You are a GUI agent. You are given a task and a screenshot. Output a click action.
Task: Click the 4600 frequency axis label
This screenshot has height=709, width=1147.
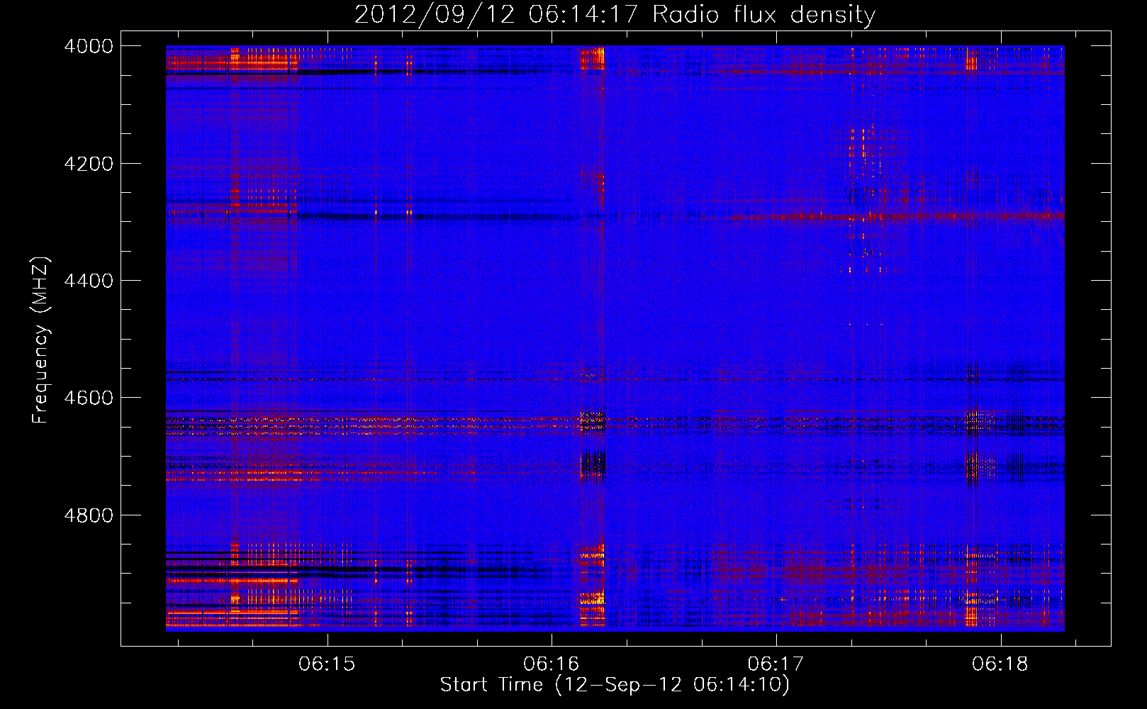89,398
